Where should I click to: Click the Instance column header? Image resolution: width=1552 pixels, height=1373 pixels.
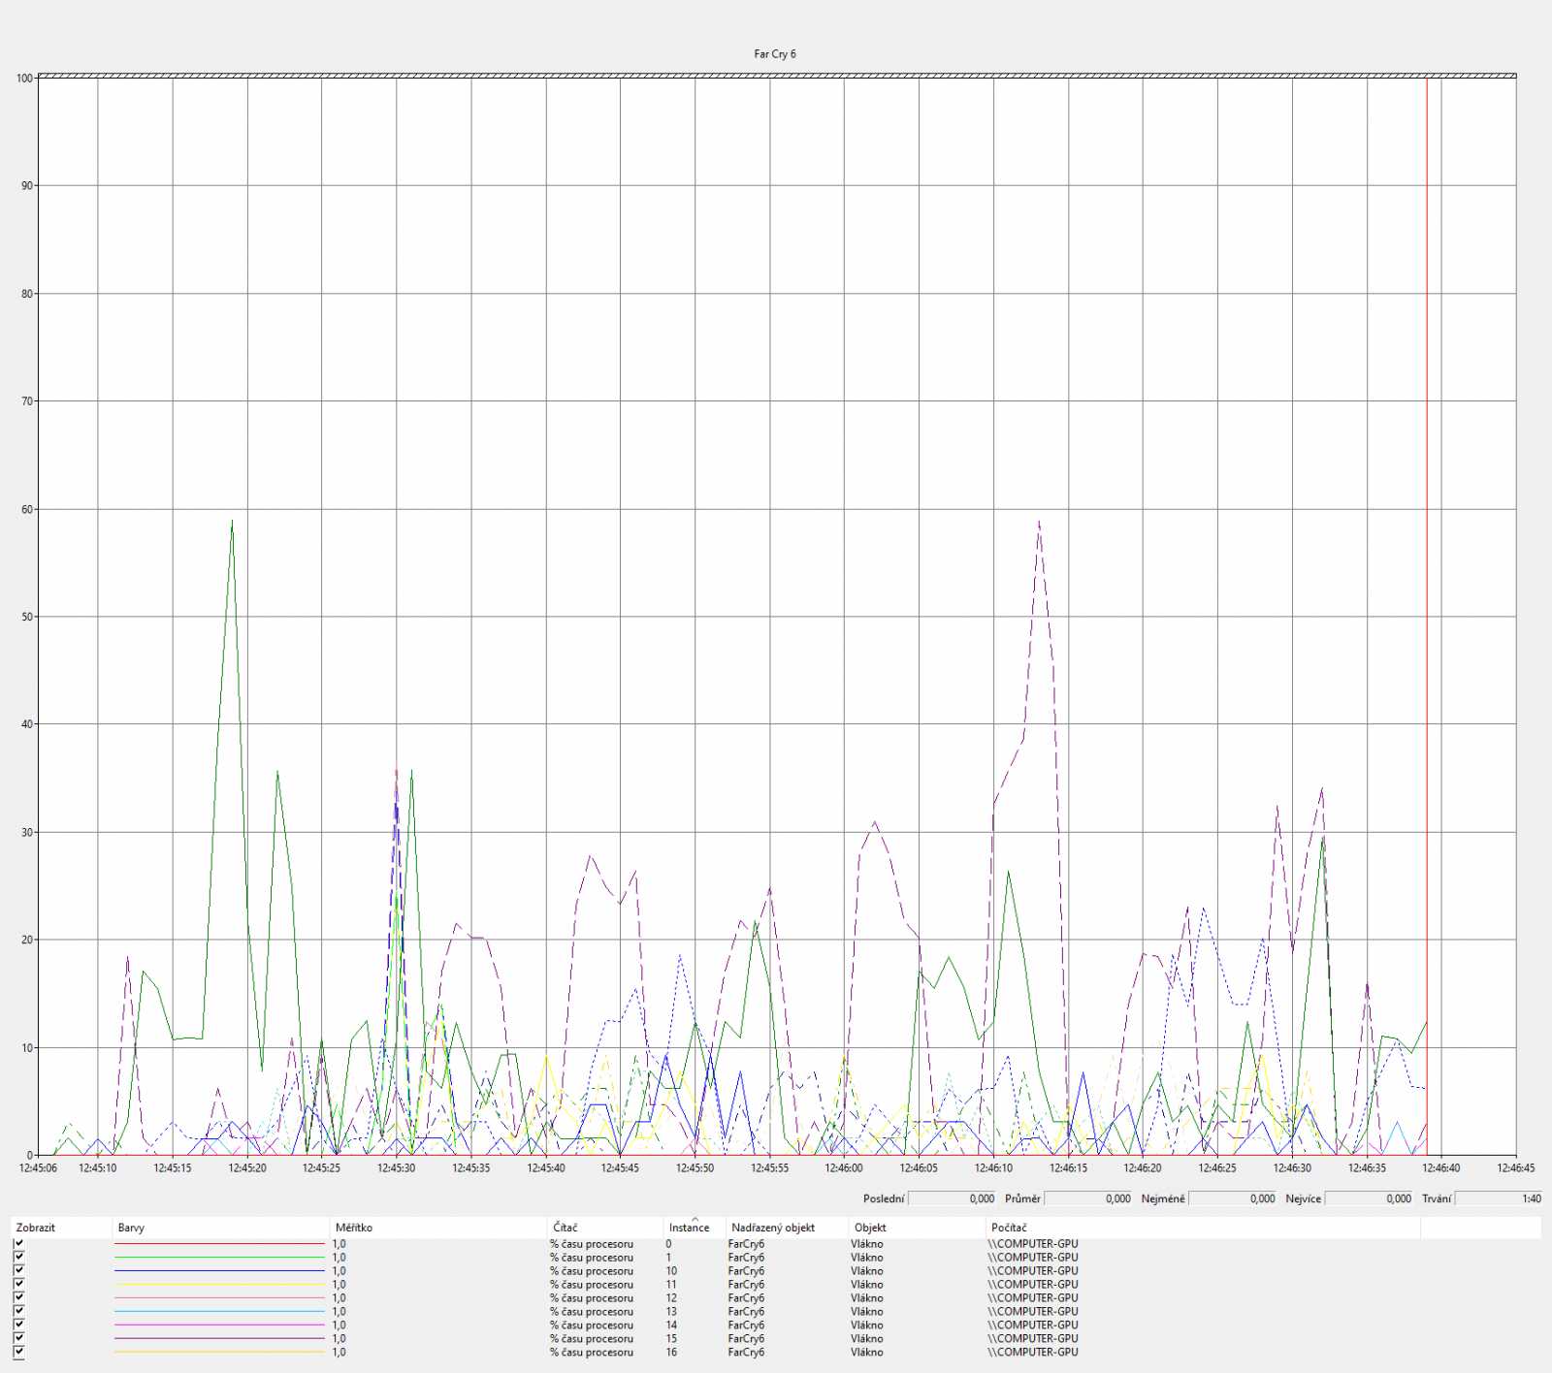point(695,1228)
